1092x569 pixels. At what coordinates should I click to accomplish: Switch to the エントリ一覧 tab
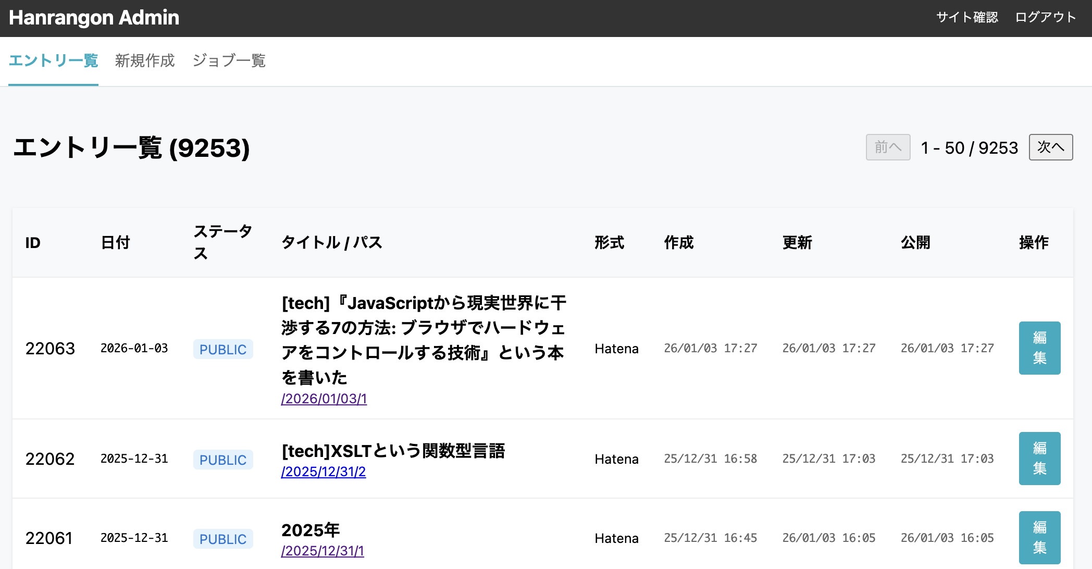tap(53, 60)
